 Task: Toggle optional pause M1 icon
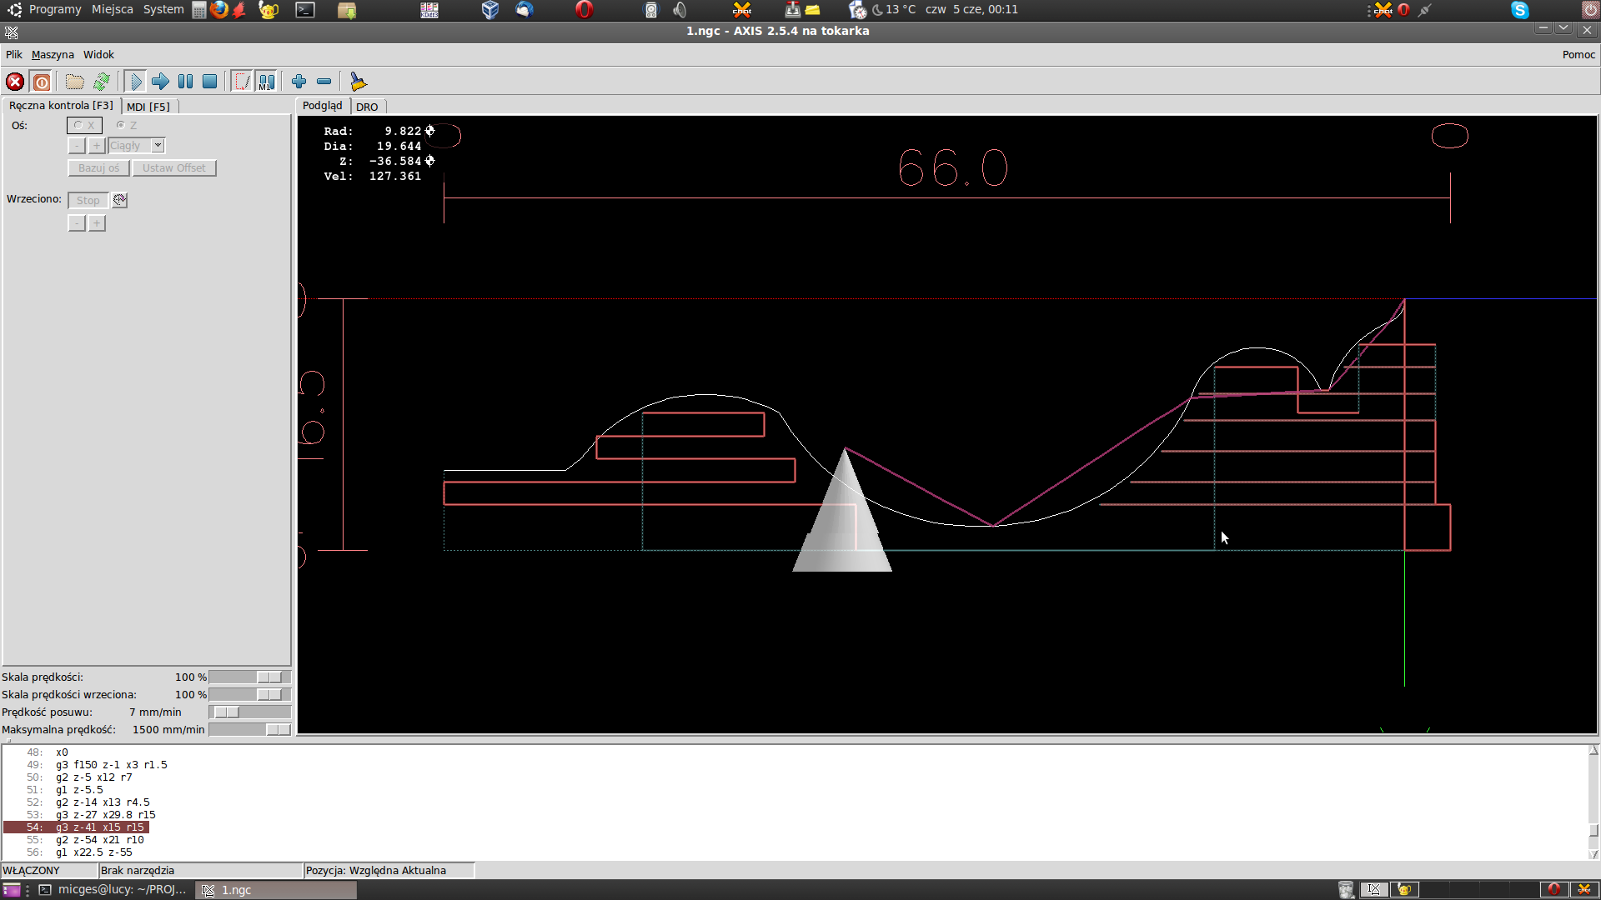pos(266,82)
